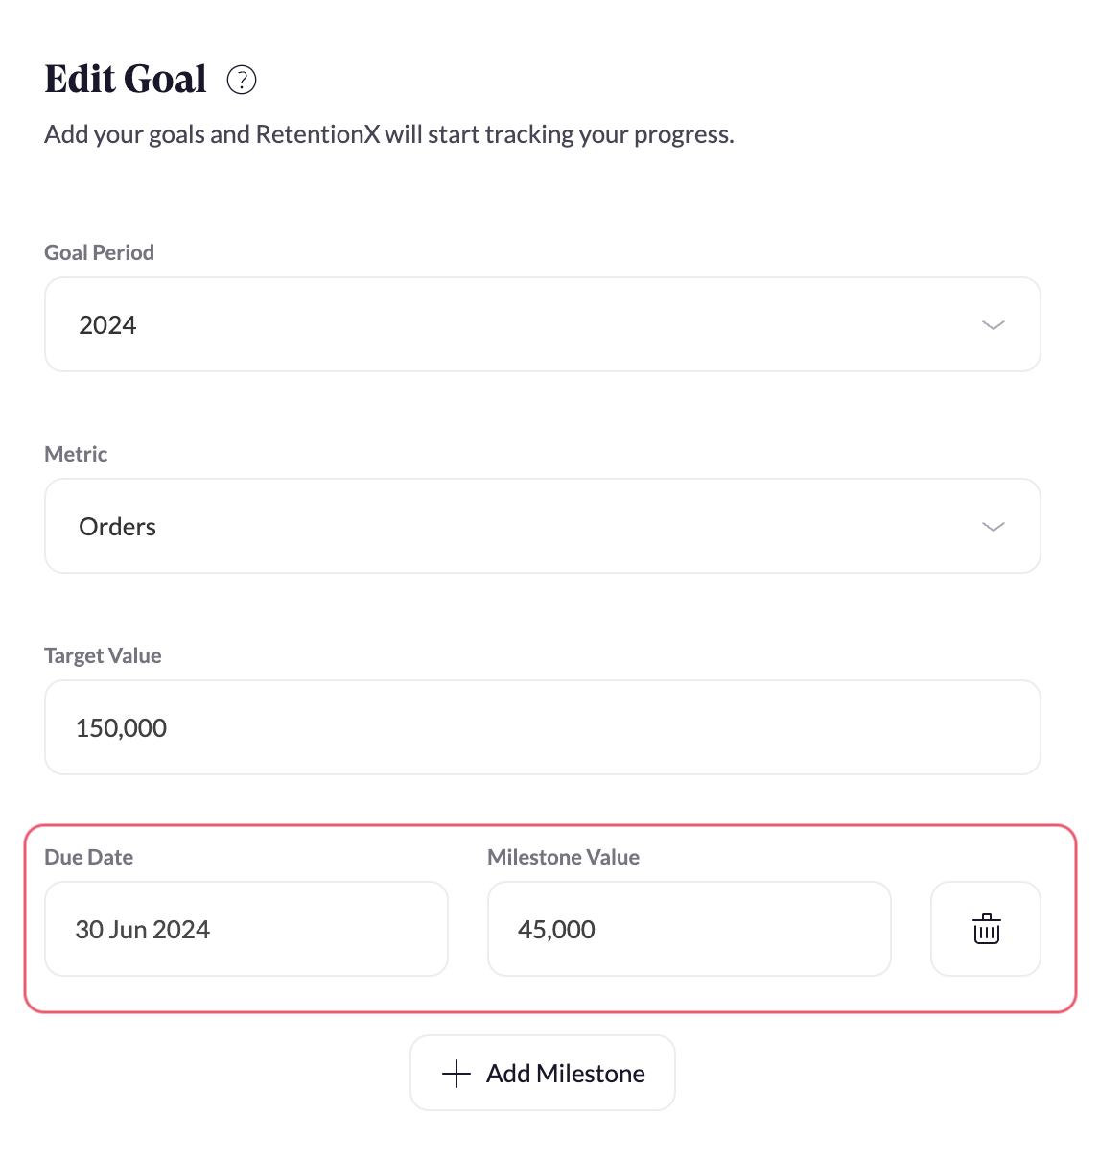
Task: Open the Metric dropdown showing Orders
Action: point(542,527)
